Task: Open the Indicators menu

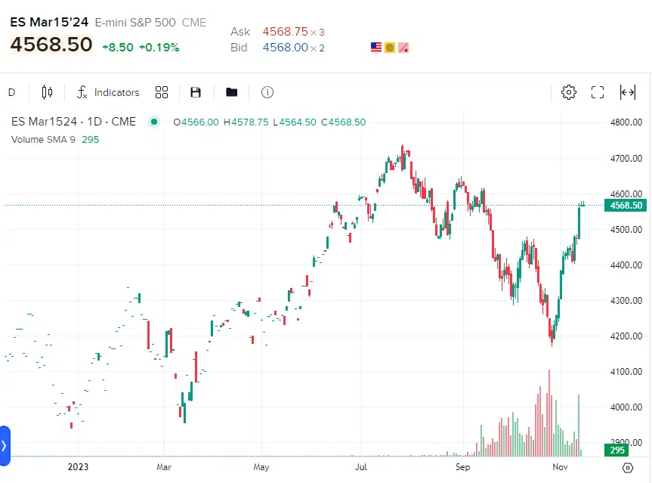Action: (x=108, y=92)
